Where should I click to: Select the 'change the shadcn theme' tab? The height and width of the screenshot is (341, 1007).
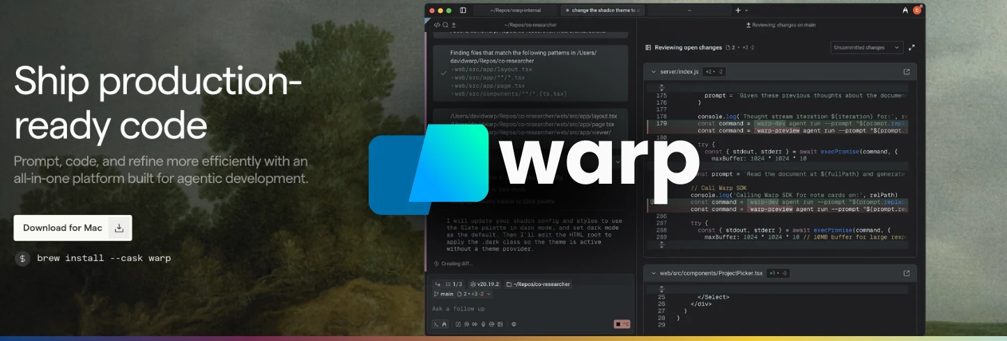(603, 10)
